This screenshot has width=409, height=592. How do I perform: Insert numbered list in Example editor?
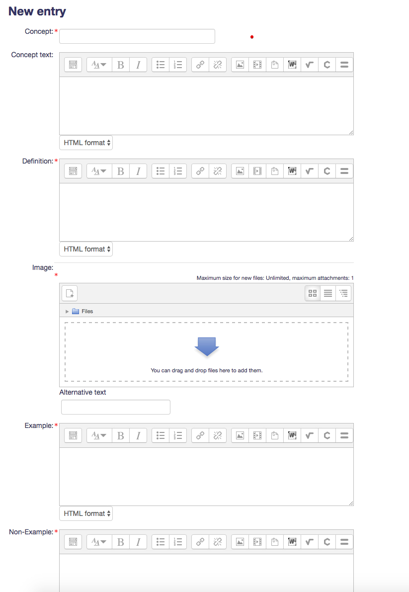(178, 435)
